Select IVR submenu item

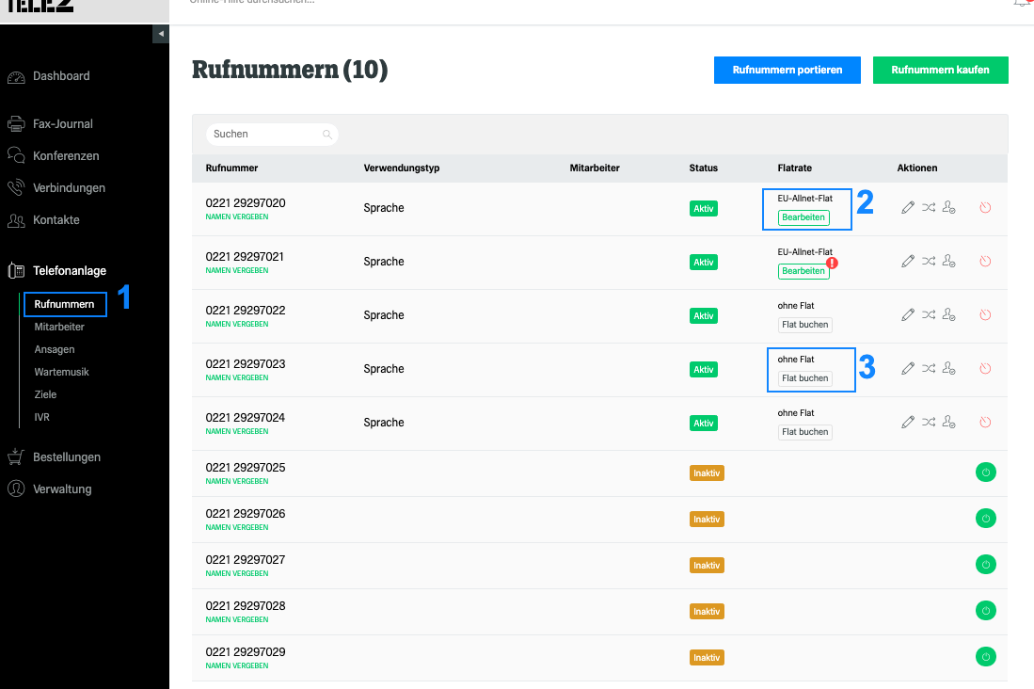41,417
